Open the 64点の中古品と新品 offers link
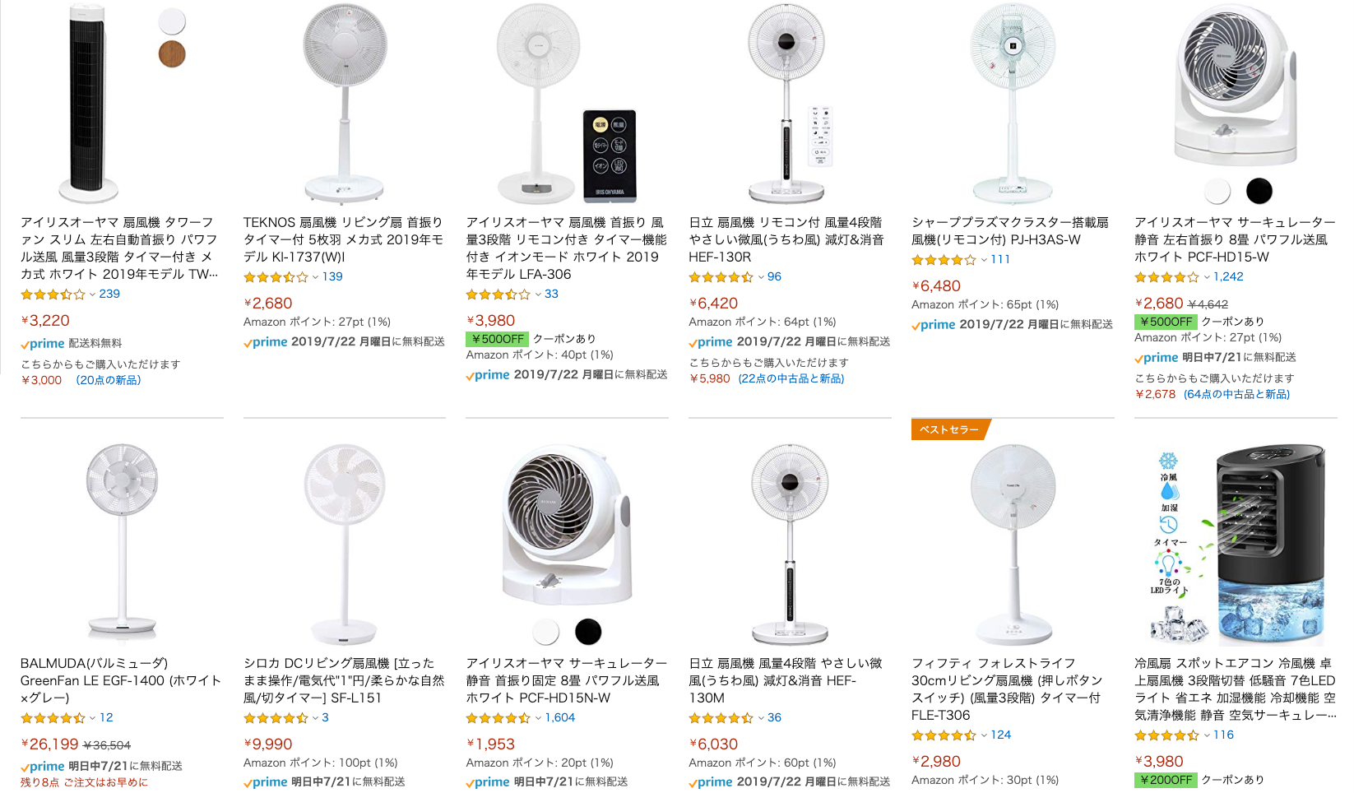Screen dimensions: 1354x793 [1237, 394]
